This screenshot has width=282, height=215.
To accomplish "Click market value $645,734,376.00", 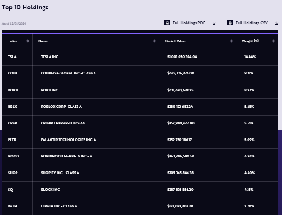I will coord(180,73).
